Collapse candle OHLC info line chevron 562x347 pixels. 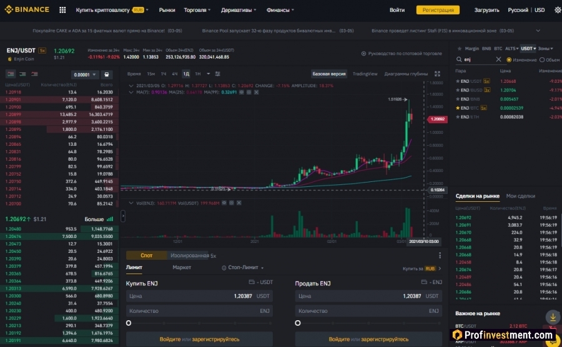[131, 86]
